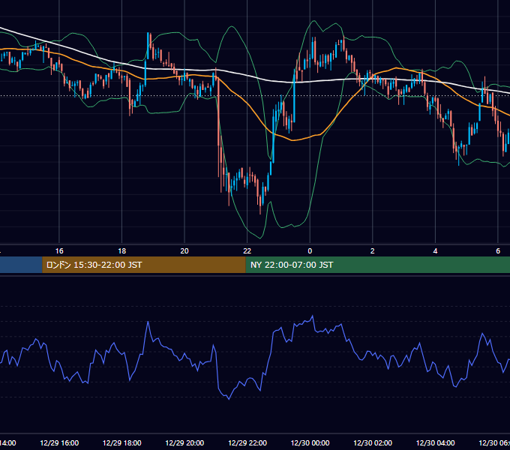This screenshot has height=450, width=510.
Task: Click the NY 22:00-07:00 JST session bar
Action: click(x=377, y=265)
